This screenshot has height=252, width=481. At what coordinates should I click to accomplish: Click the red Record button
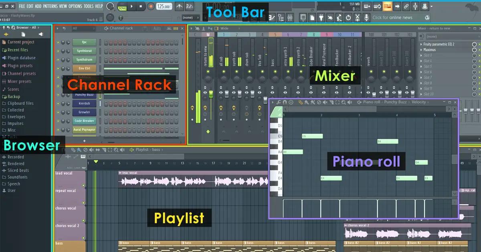tap(151, 6)
